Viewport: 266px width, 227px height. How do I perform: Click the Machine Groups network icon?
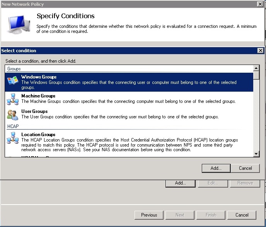point(12,100)
